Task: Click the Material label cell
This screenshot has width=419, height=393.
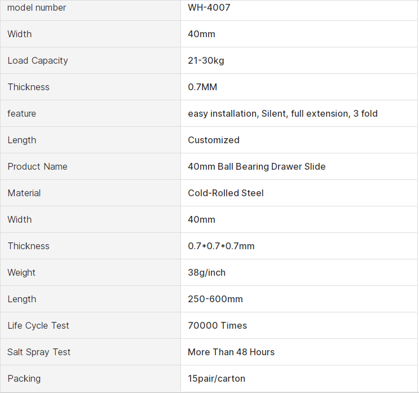Action: pyautogui.click(x=24, y=193)
